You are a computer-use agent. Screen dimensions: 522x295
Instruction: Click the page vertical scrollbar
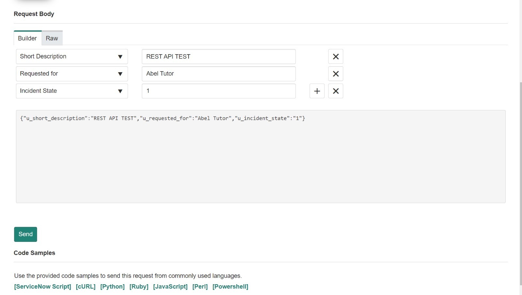click(521, 183)
